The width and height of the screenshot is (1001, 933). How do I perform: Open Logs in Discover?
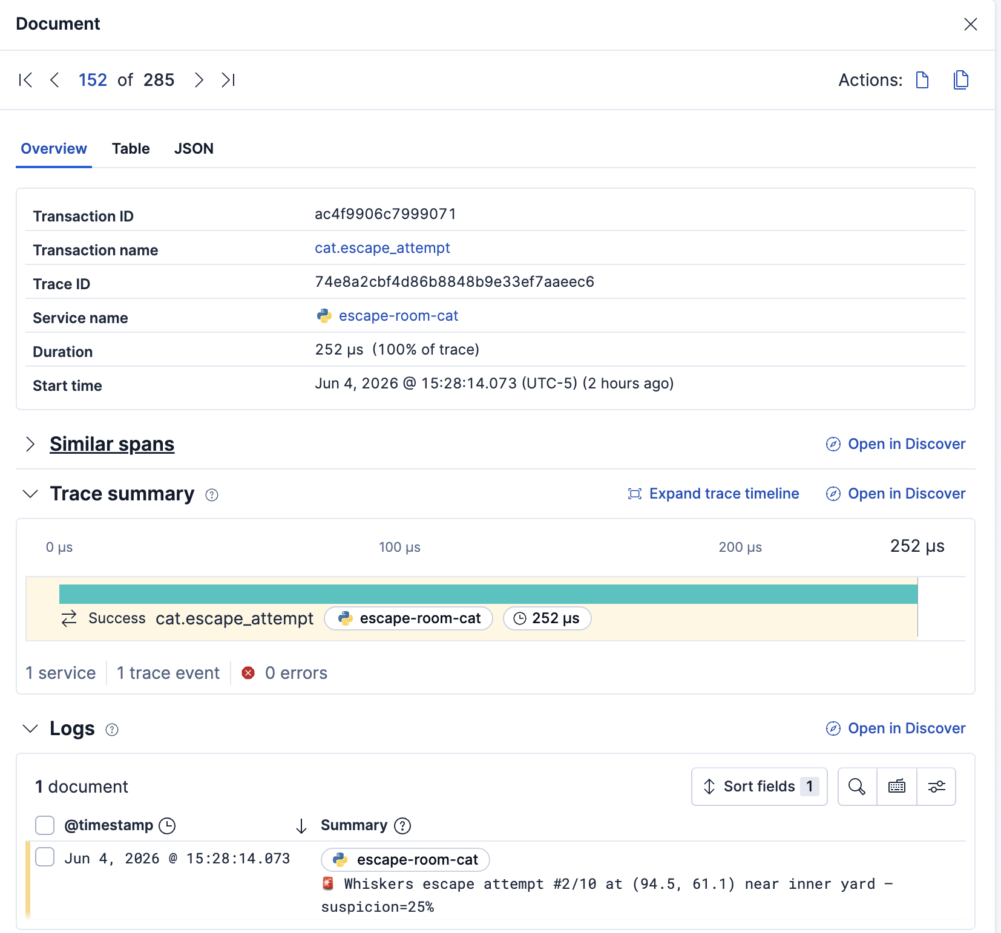[x=896, y=728]
